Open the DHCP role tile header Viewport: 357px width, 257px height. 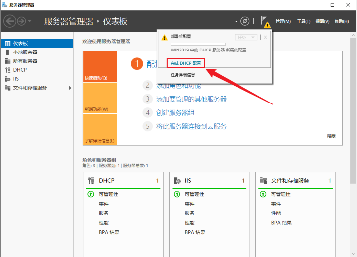coord(123,181)
